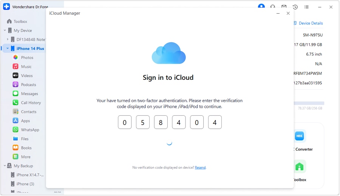The image size is (340, 196).
Task: Open the HEIC Converter tool icon
Action: (x=300, y=136)
